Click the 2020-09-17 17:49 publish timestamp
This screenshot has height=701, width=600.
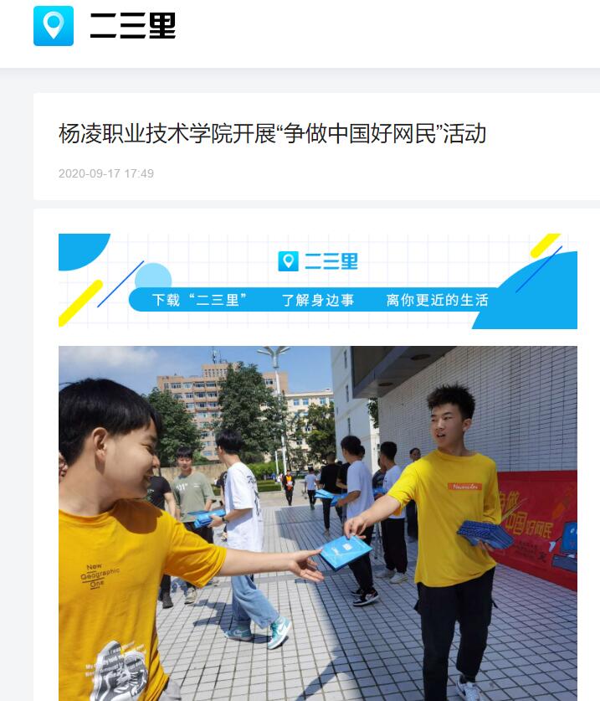click(106, 173)
